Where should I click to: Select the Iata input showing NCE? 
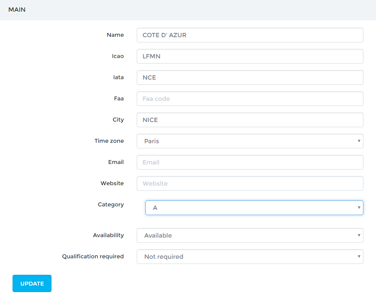[x=250, y=77]
